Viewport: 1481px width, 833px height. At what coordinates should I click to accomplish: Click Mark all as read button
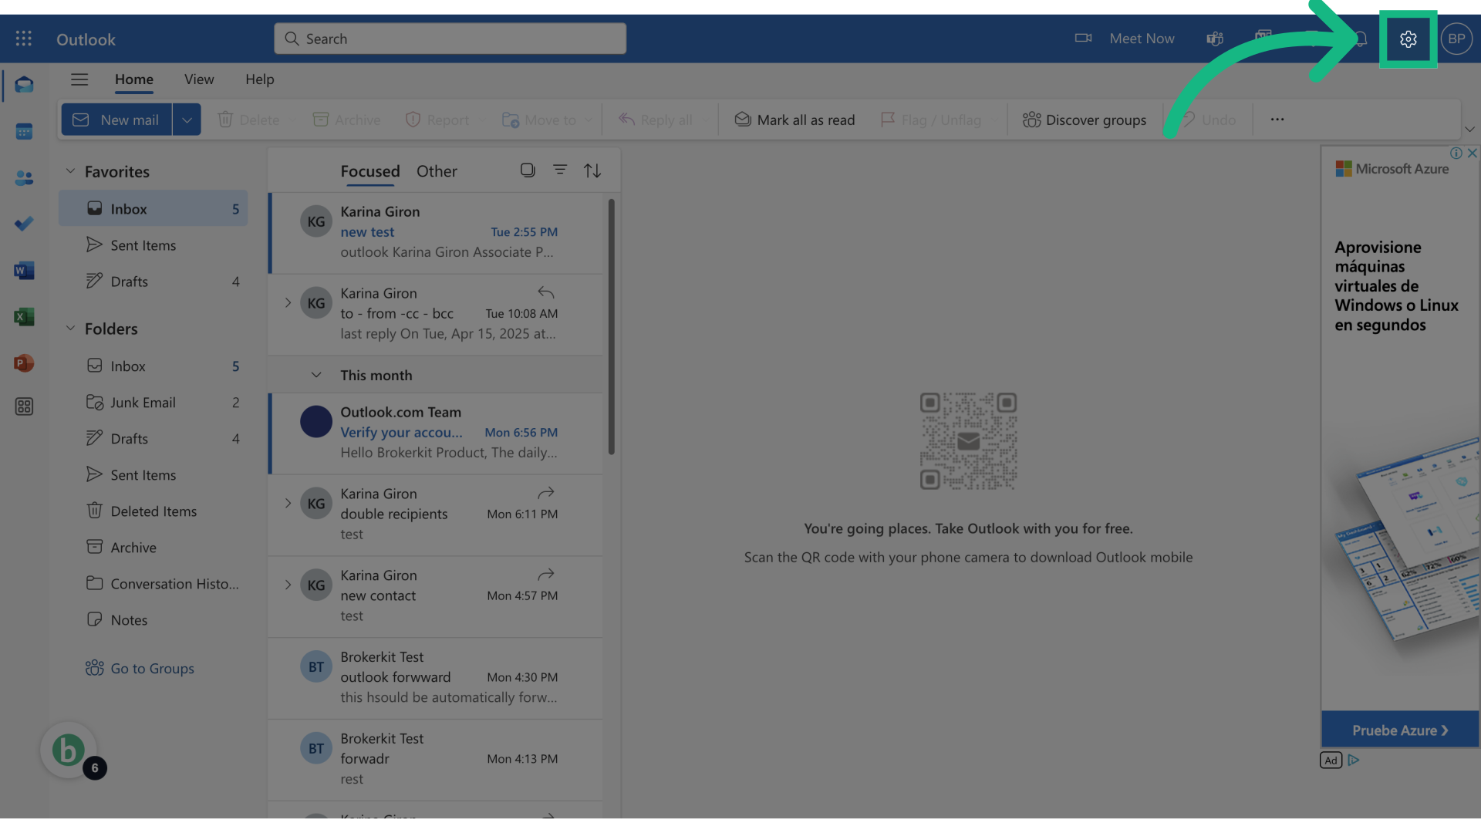(x=794, y=120)
